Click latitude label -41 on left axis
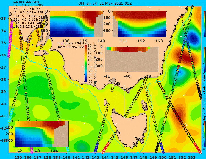This screenshot has height=159, width=206. click(2, 116)
